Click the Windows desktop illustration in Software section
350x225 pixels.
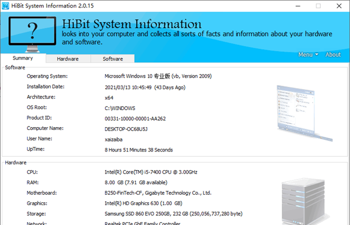304,113
